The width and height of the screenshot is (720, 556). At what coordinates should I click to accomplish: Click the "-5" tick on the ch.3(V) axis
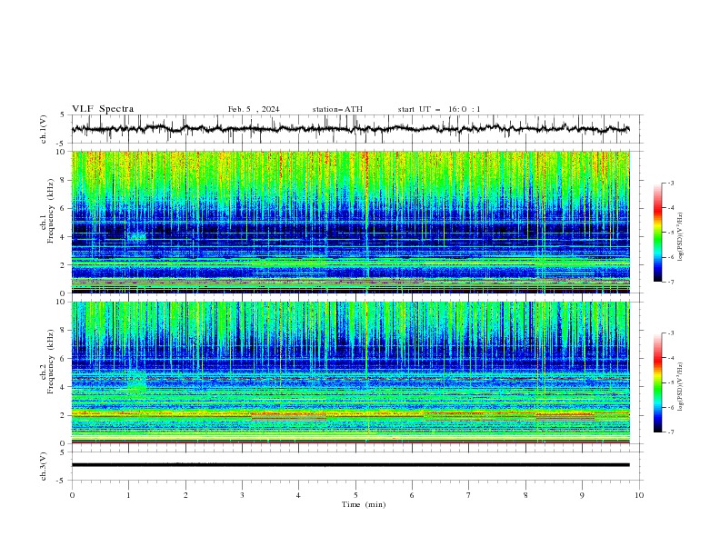(61, 481)
